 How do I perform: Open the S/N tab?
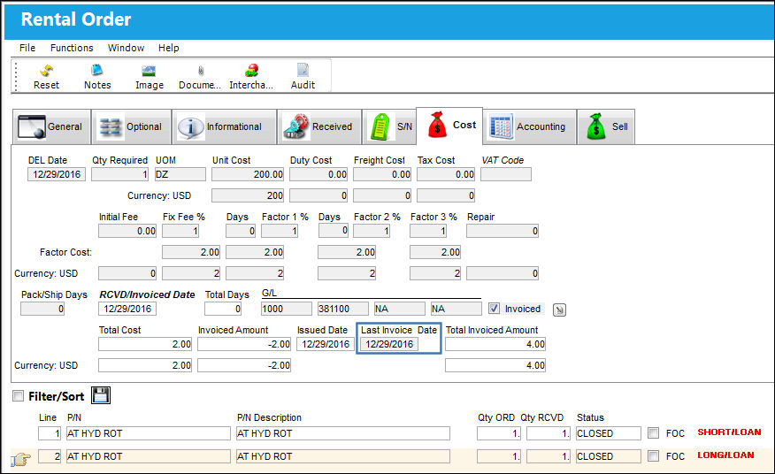tap(389, 127)
